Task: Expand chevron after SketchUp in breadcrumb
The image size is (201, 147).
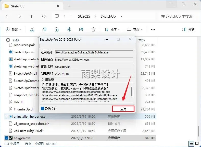Action: pyautogui.click(x=121, y=16)
